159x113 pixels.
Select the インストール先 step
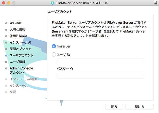21,42
